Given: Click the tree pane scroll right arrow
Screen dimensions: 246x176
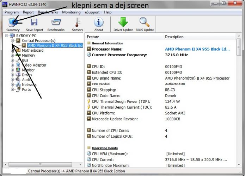Looking at the screenshot, I should pyautogui.click(x=80, y=164).
